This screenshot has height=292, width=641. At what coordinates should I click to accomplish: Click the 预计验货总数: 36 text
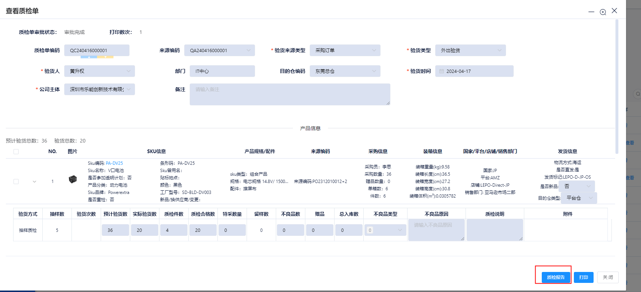(27, 141)
